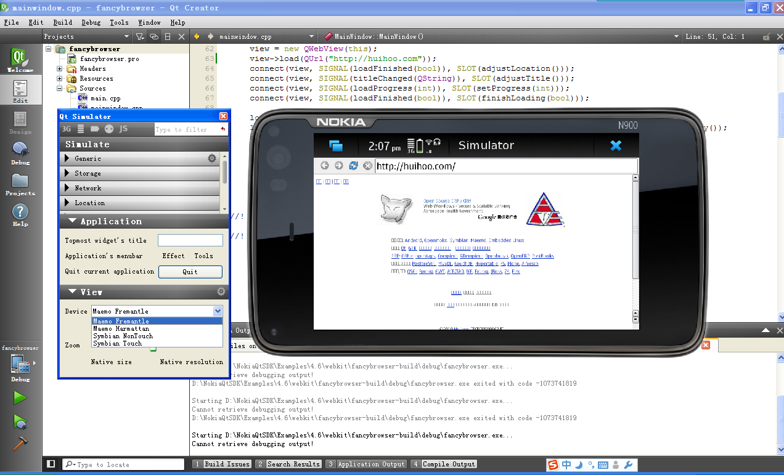Screen dimensions: 784x475
Task: Switch to Application Output pane
Action: pyautogui.click(x=366, y=464)
